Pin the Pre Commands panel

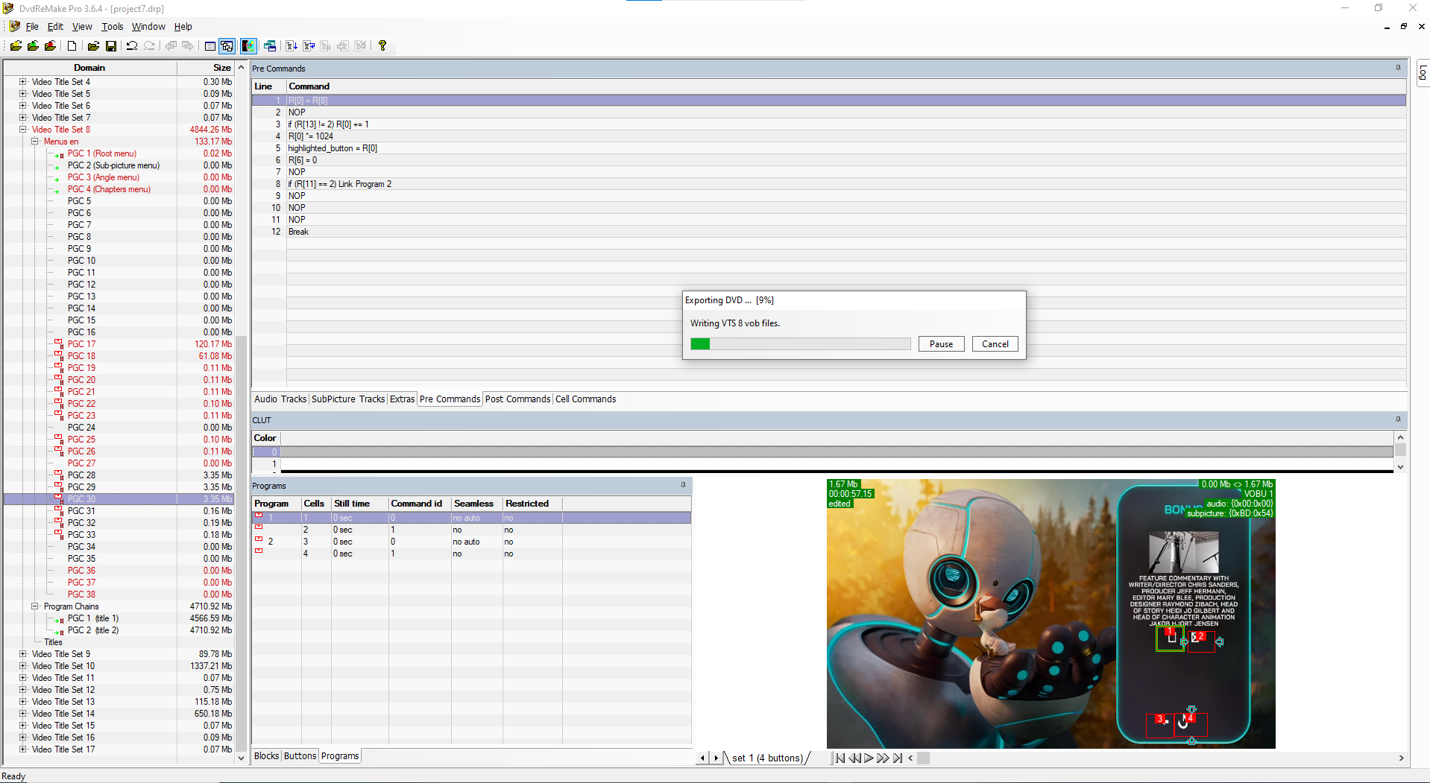coord(1398,68)
